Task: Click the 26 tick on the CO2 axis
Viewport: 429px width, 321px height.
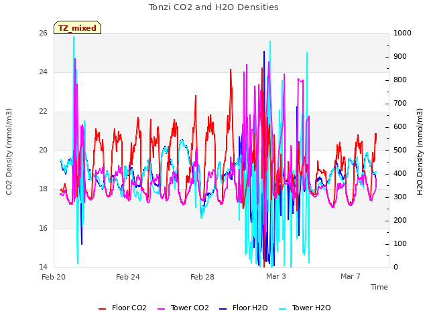Action: tap(43, 33)
